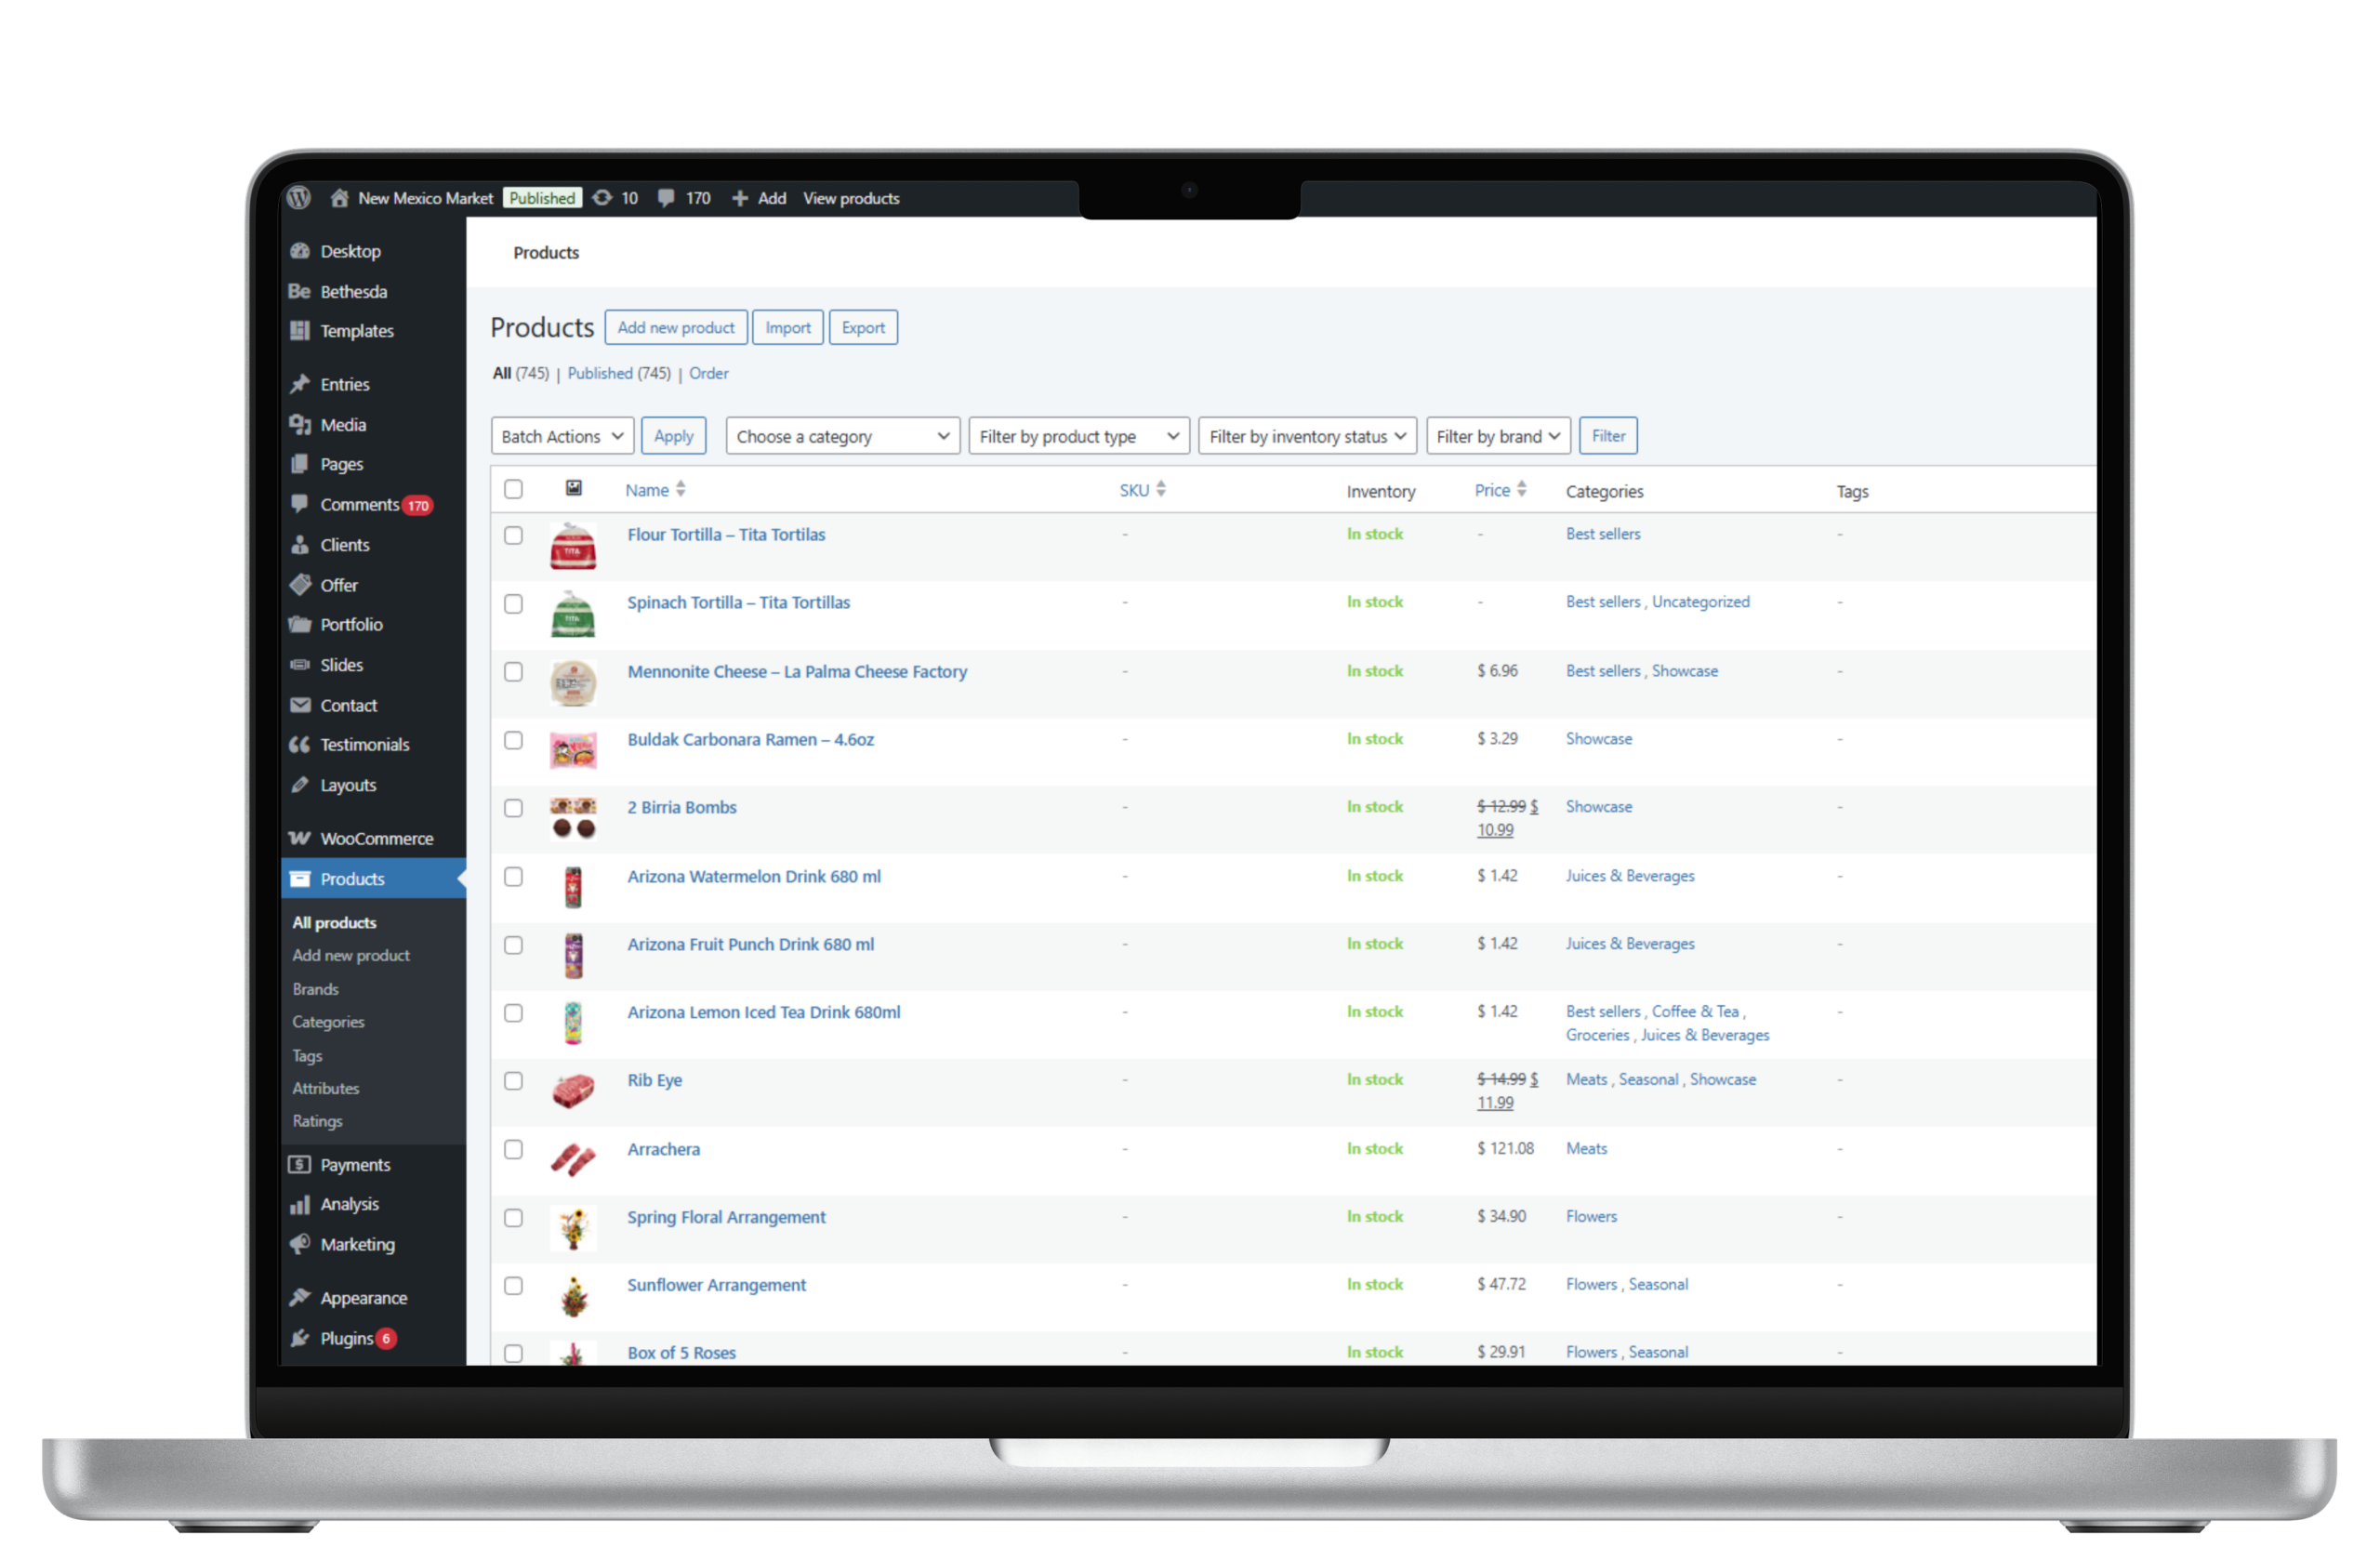Click the home icon beside New Mexico Market
The image size is (2380, 1547).
(x=340, y=198)
